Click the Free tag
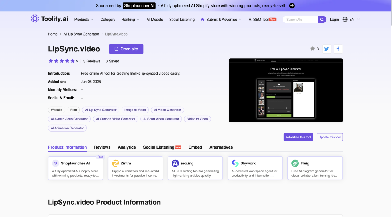Screen dimensions: 392x217 coord(73,110)
